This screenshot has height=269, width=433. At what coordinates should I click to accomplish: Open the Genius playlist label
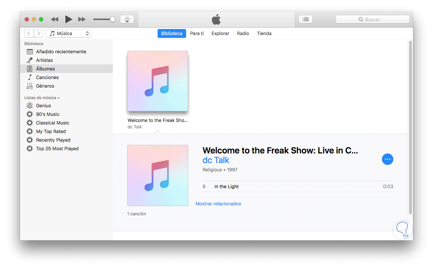coord(44,106)
